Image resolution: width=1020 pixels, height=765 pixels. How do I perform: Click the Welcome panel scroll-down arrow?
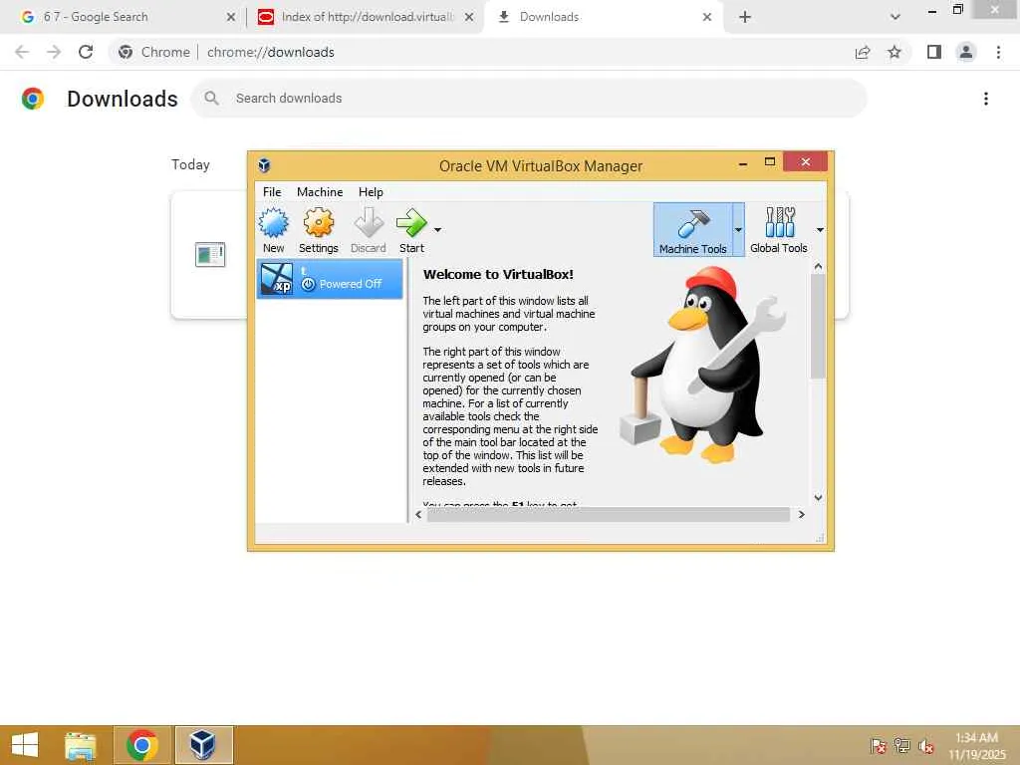pyautogui.click(x=819, y=498)
